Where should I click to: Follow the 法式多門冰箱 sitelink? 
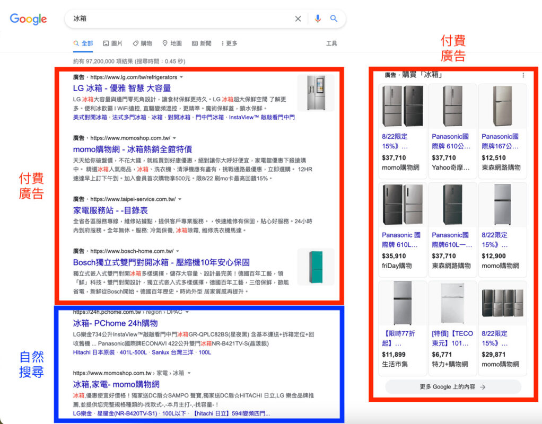129,118
